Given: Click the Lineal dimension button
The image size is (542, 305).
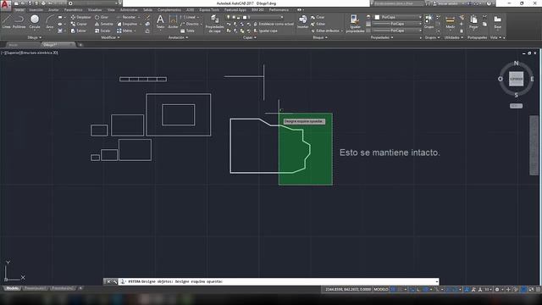Looking at the screenshot, I should click(x=189, y=17).
